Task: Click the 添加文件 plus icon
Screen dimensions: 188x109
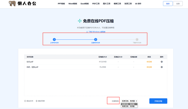Action: point(25,101)
